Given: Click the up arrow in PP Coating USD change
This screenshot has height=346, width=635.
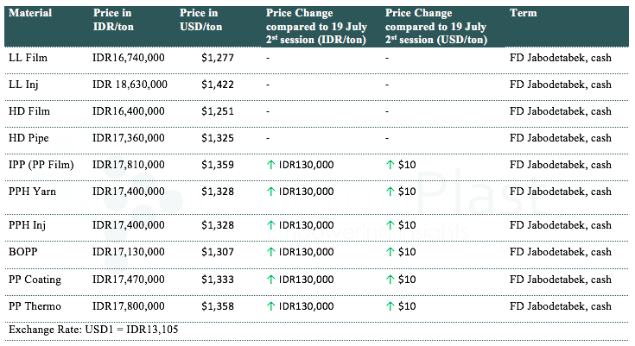Looking at the screenshot, I should tap(390, 280).
